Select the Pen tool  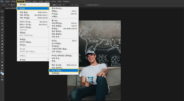click(x=2, y=53)
